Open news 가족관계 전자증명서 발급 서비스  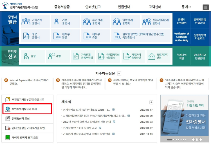(87, 134)
